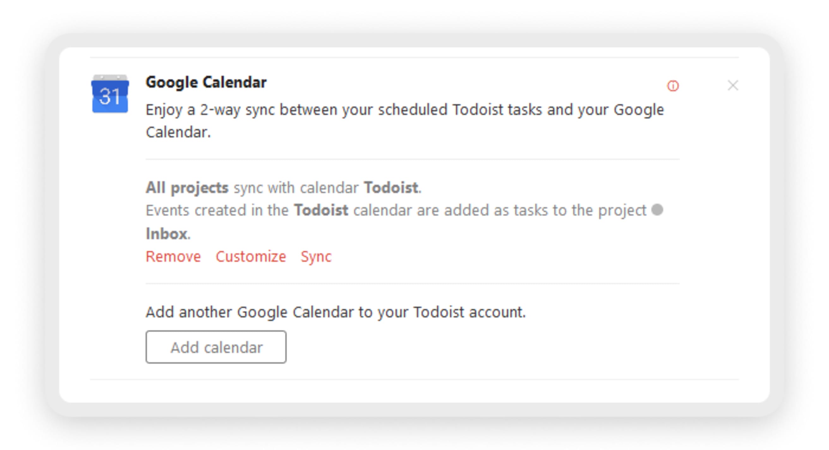Click Todoist in the All projects line
Image resolution: width=829 pixels, height=450 pixels.
pyautogui.click(x=391, y=188)
